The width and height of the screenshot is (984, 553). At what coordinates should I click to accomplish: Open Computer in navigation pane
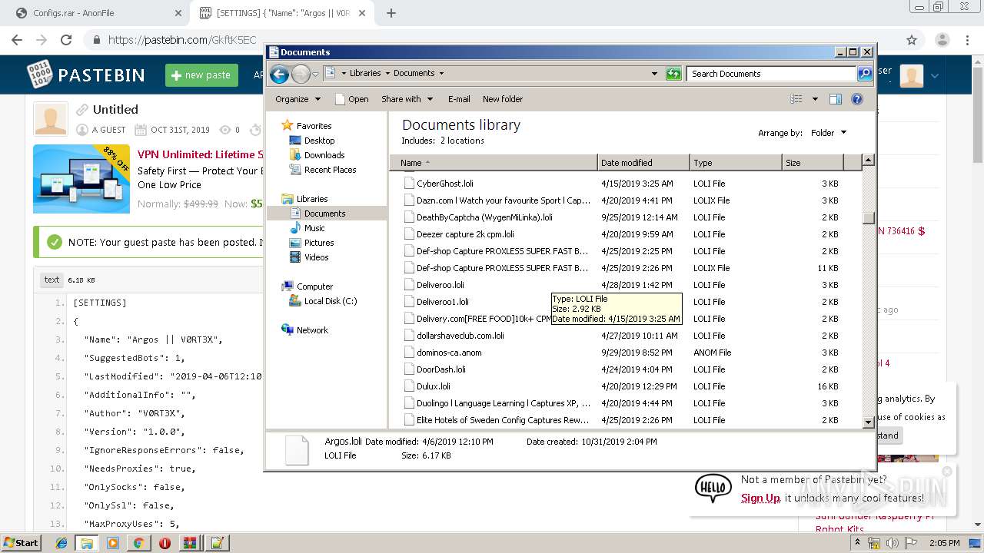[x=314, y=286]
